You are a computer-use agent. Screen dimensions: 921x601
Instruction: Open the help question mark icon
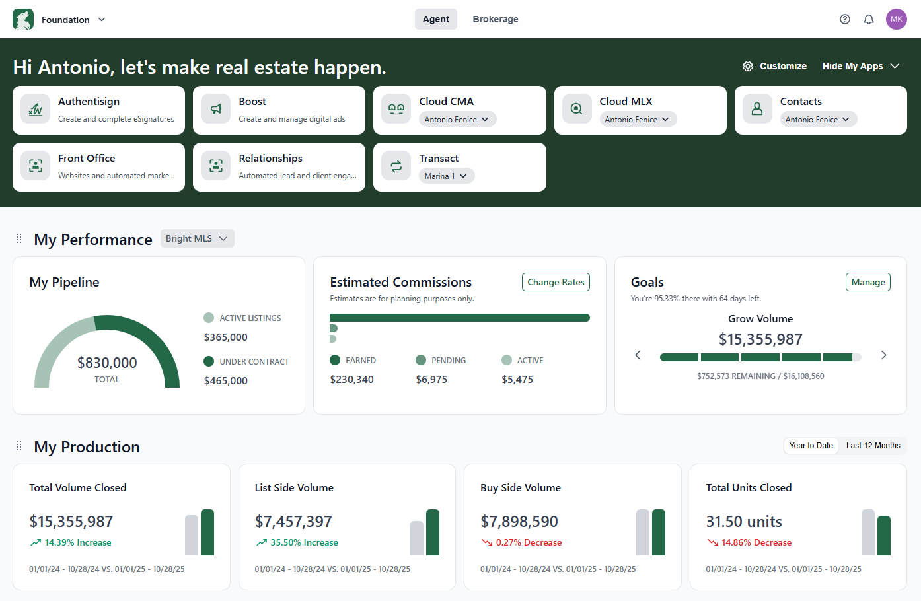click(845, 19)
